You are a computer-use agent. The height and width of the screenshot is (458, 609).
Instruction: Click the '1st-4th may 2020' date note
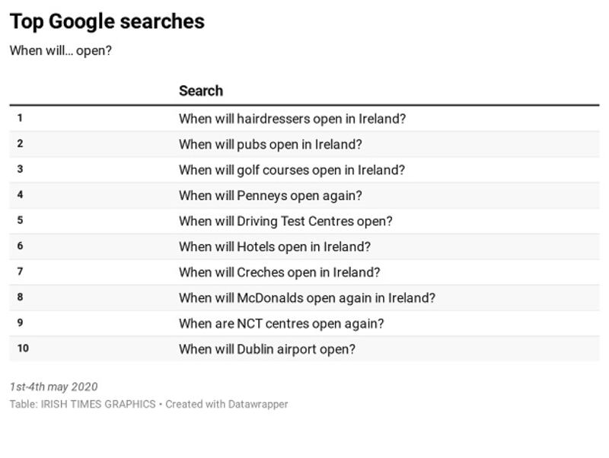click(53, 387)
